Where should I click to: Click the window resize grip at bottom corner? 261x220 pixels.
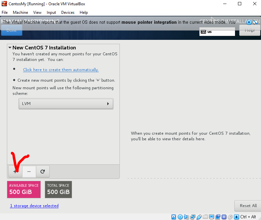point(259,218)
